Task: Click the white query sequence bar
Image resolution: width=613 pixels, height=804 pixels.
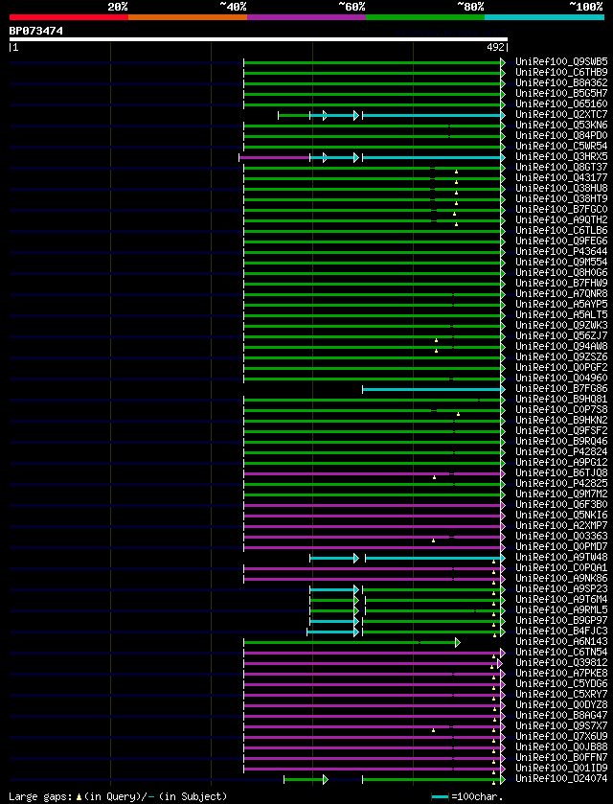Action: (x=259, y=39)
